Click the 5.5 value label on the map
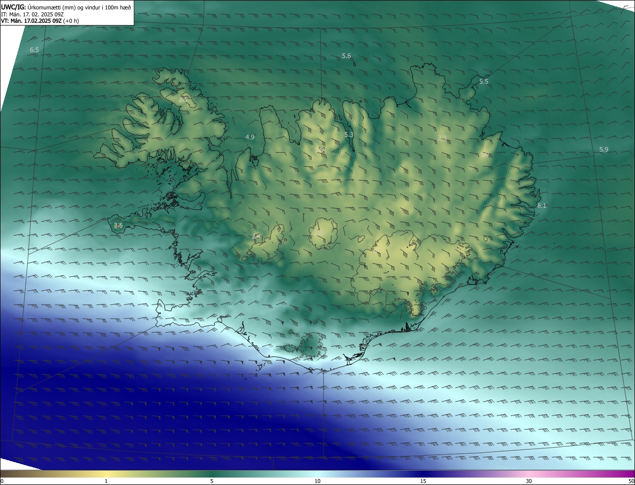635x485 pixels. pos(484,81)
